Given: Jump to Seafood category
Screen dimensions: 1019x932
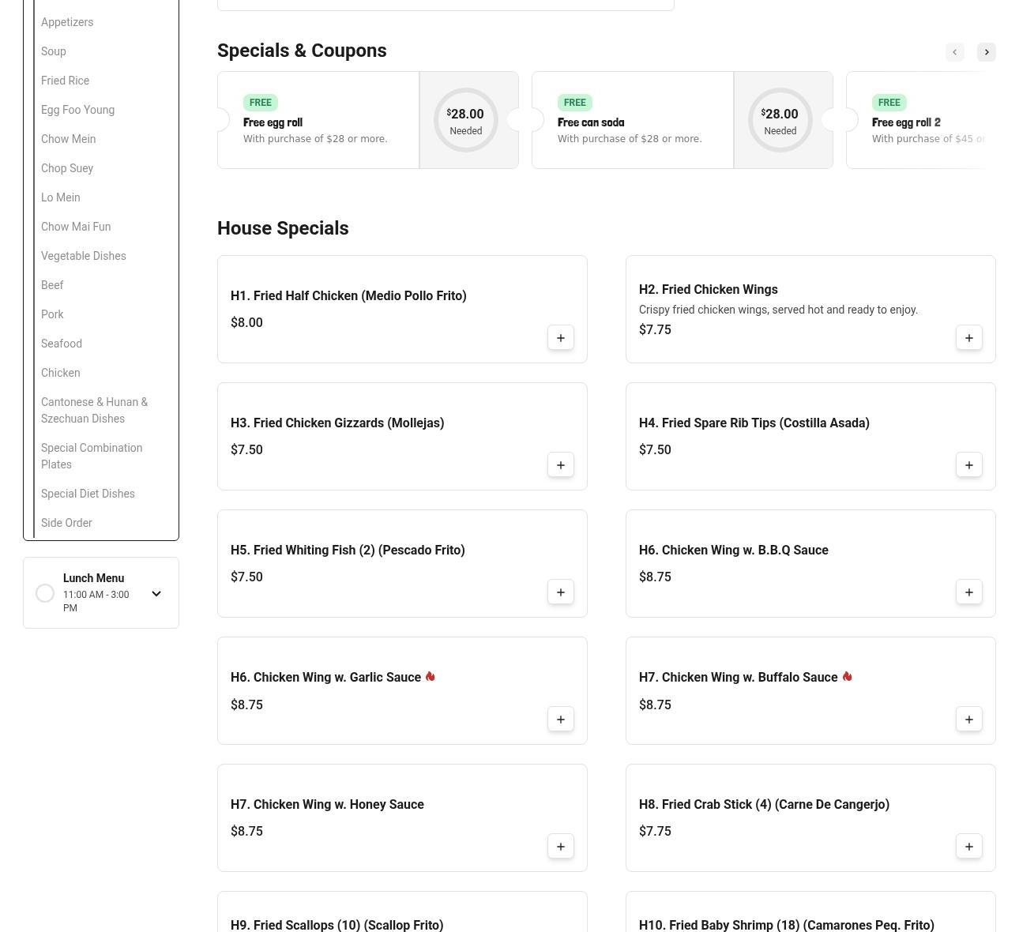Looking at the screenshot, I should click(x=62, y=344).
